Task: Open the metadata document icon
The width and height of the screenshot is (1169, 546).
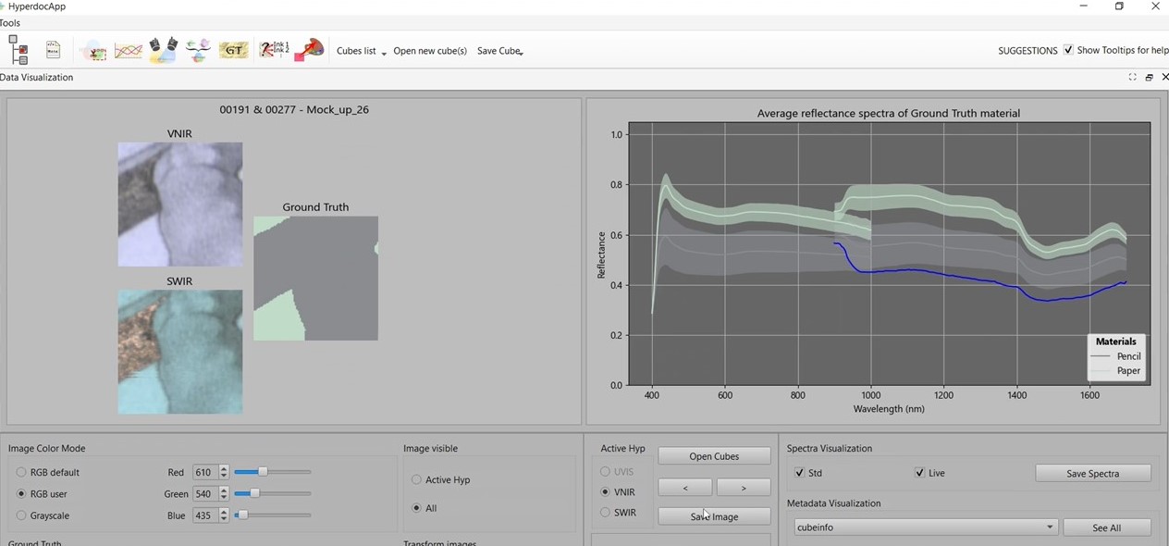Action: click(54, 50)
